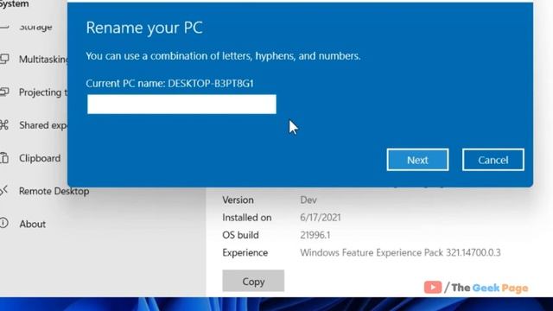Open Multitasking settings in sidebar
Viewport: 553px width, 311px height.
44,60
